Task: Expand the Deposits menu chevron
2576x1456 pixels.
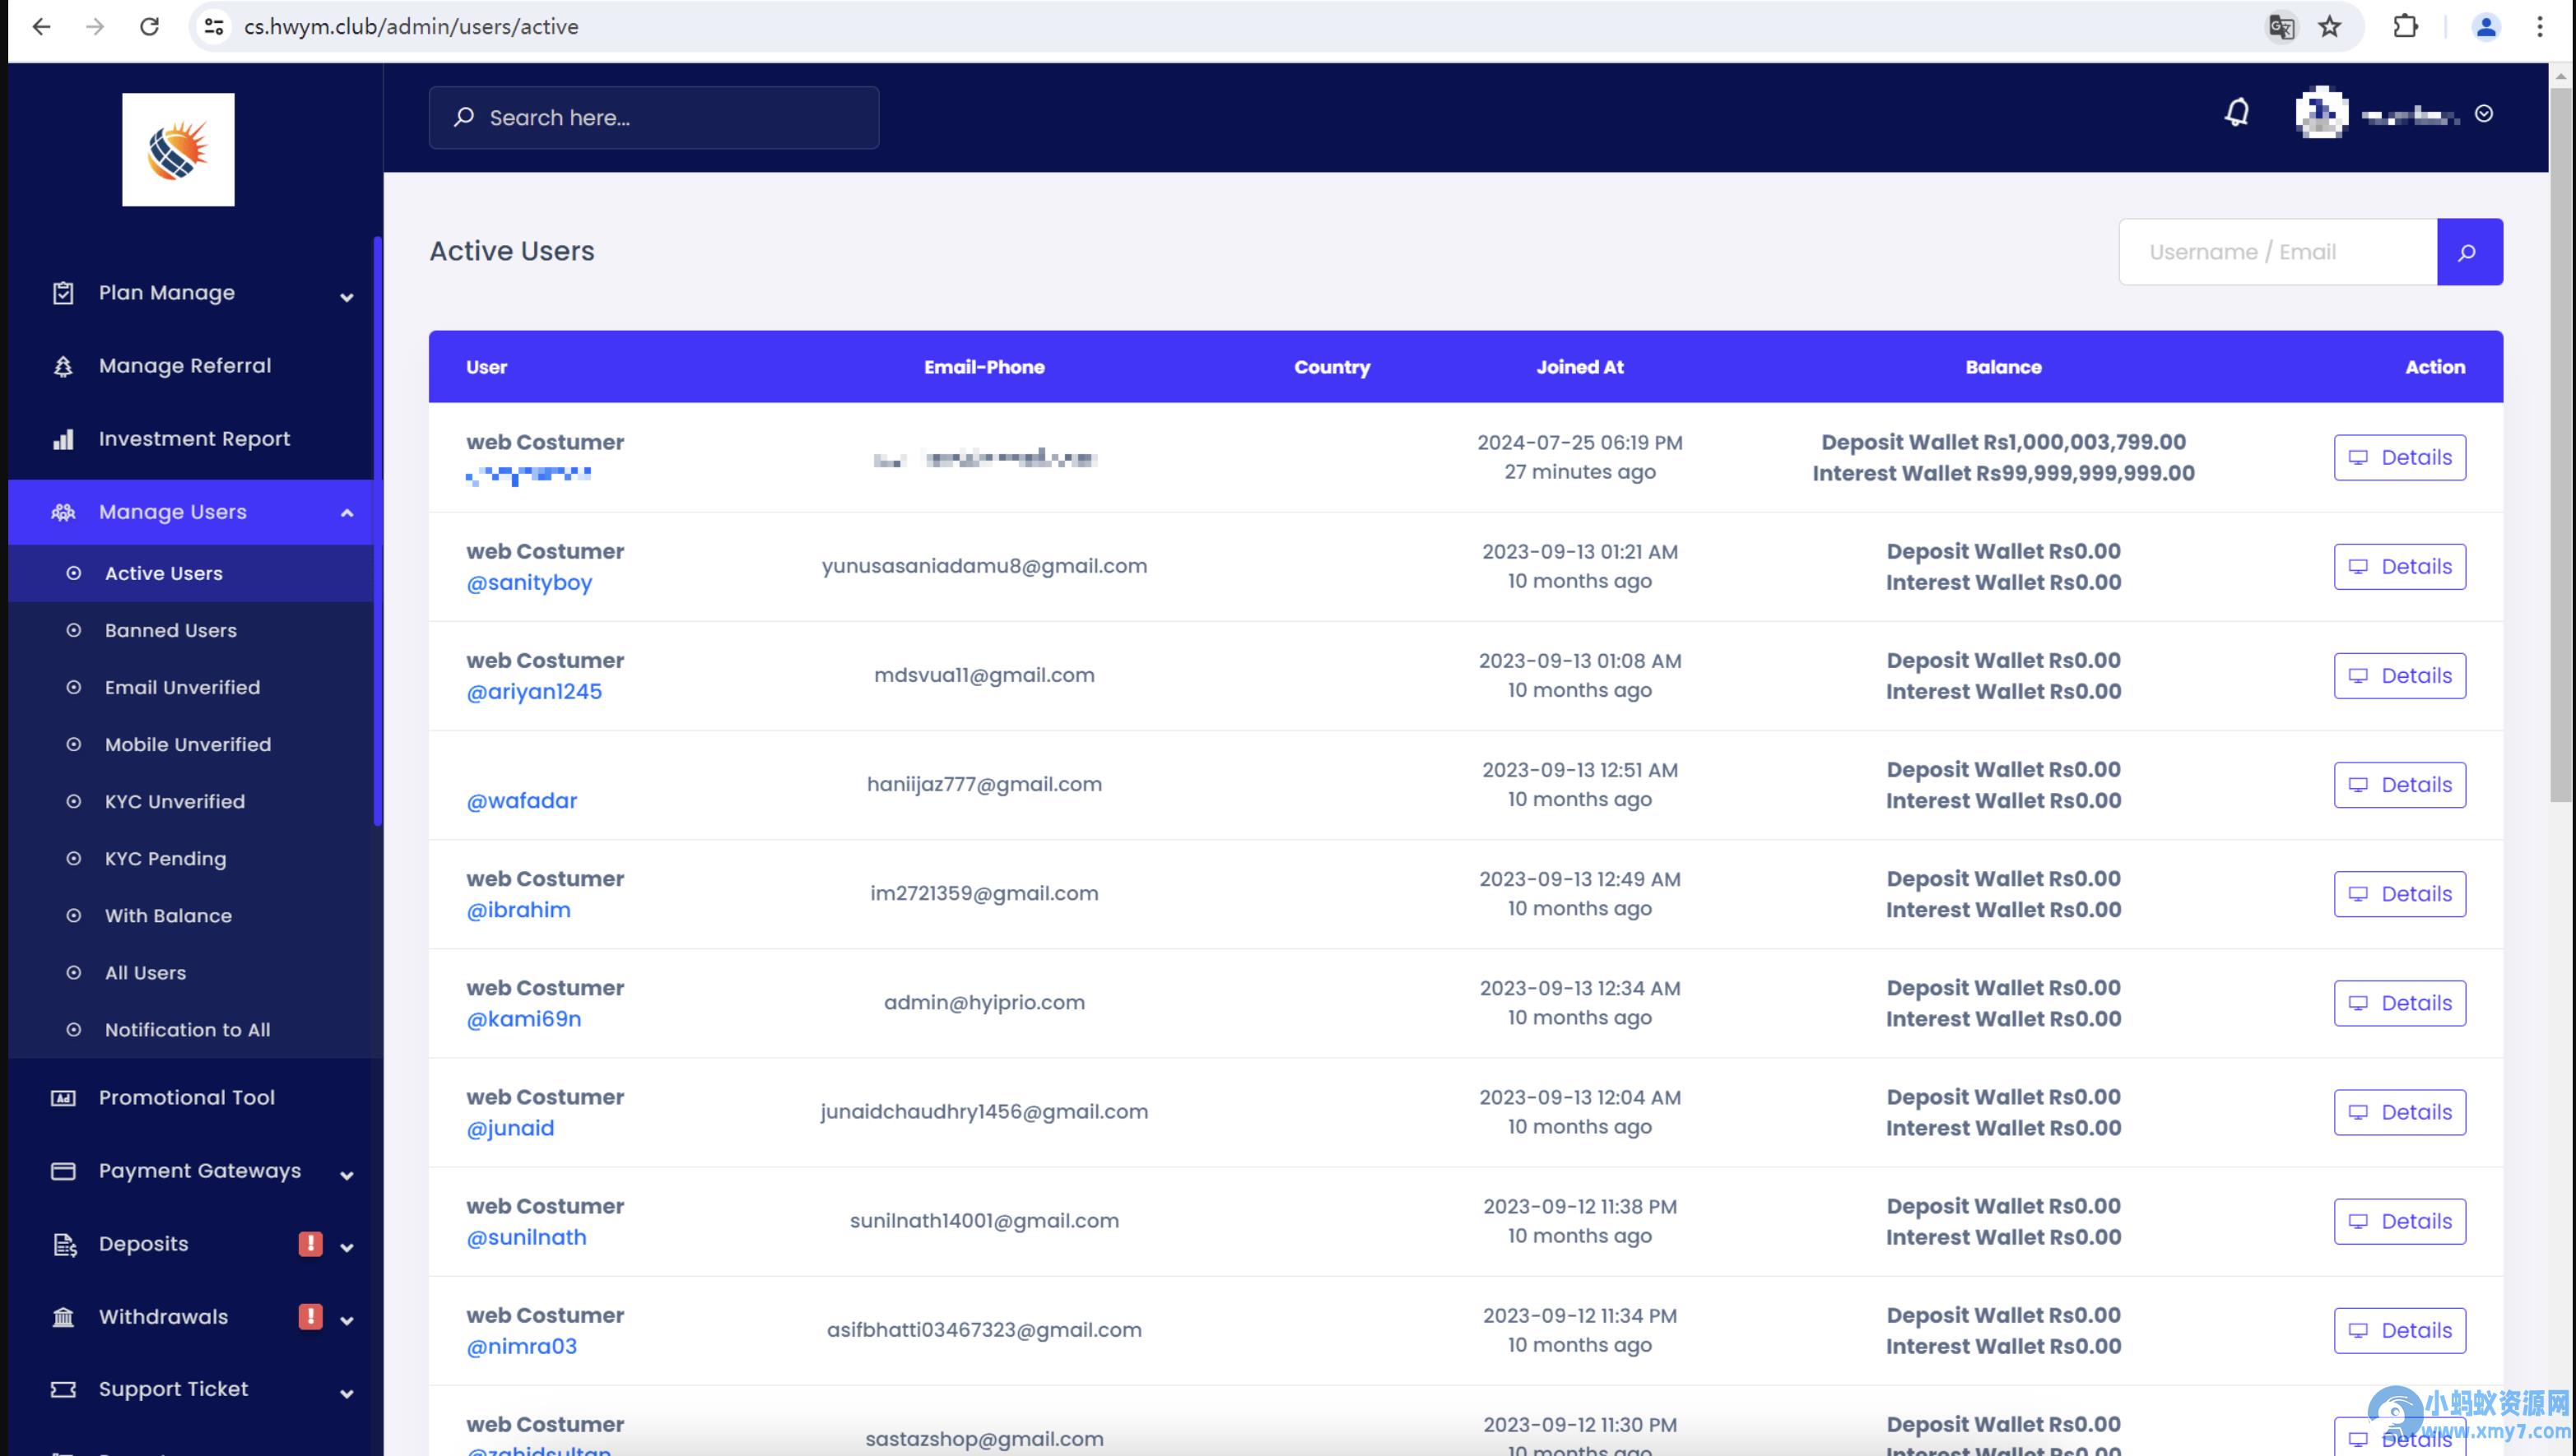Action: coord(347,1247)
